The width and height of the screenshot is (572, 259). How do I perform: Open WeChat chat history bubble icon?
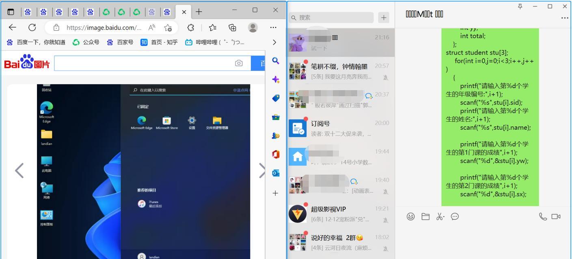tap(455, 217)
